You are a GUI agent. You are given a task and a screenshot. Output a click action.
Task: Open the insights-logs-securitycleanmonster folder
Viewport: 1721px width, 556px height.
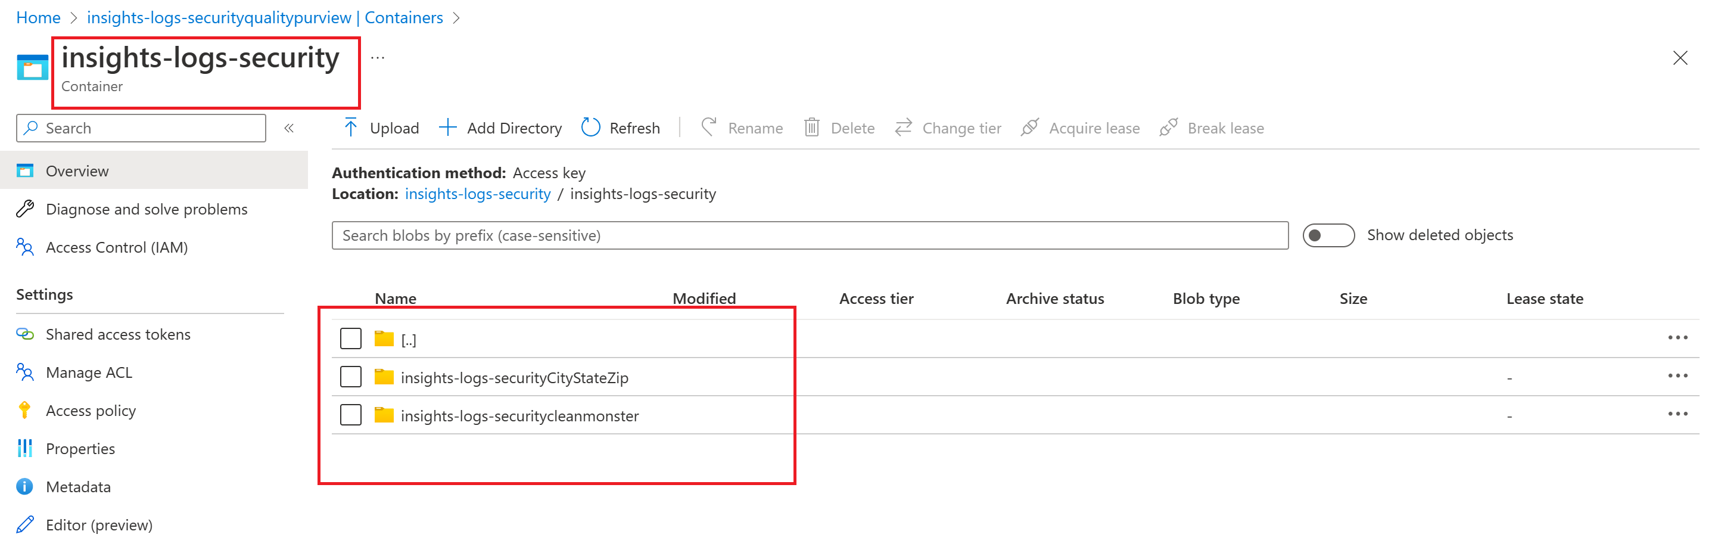pyautogui.click(x=520, y=416)
